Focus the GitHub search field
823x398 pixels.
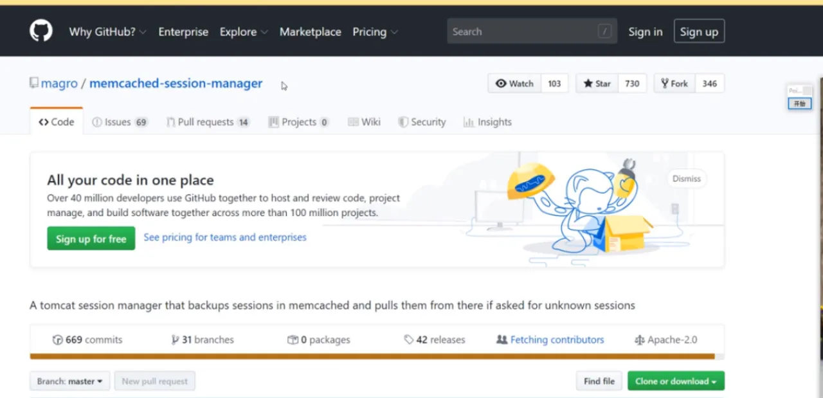(525, 32)
